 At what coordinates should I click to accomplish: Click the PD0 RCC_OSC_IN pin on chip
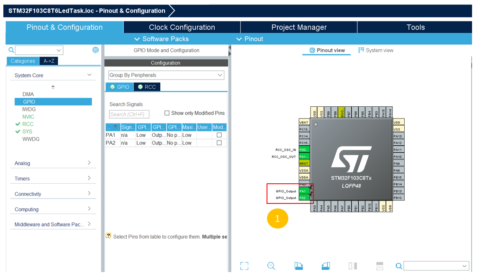[304, 150]
